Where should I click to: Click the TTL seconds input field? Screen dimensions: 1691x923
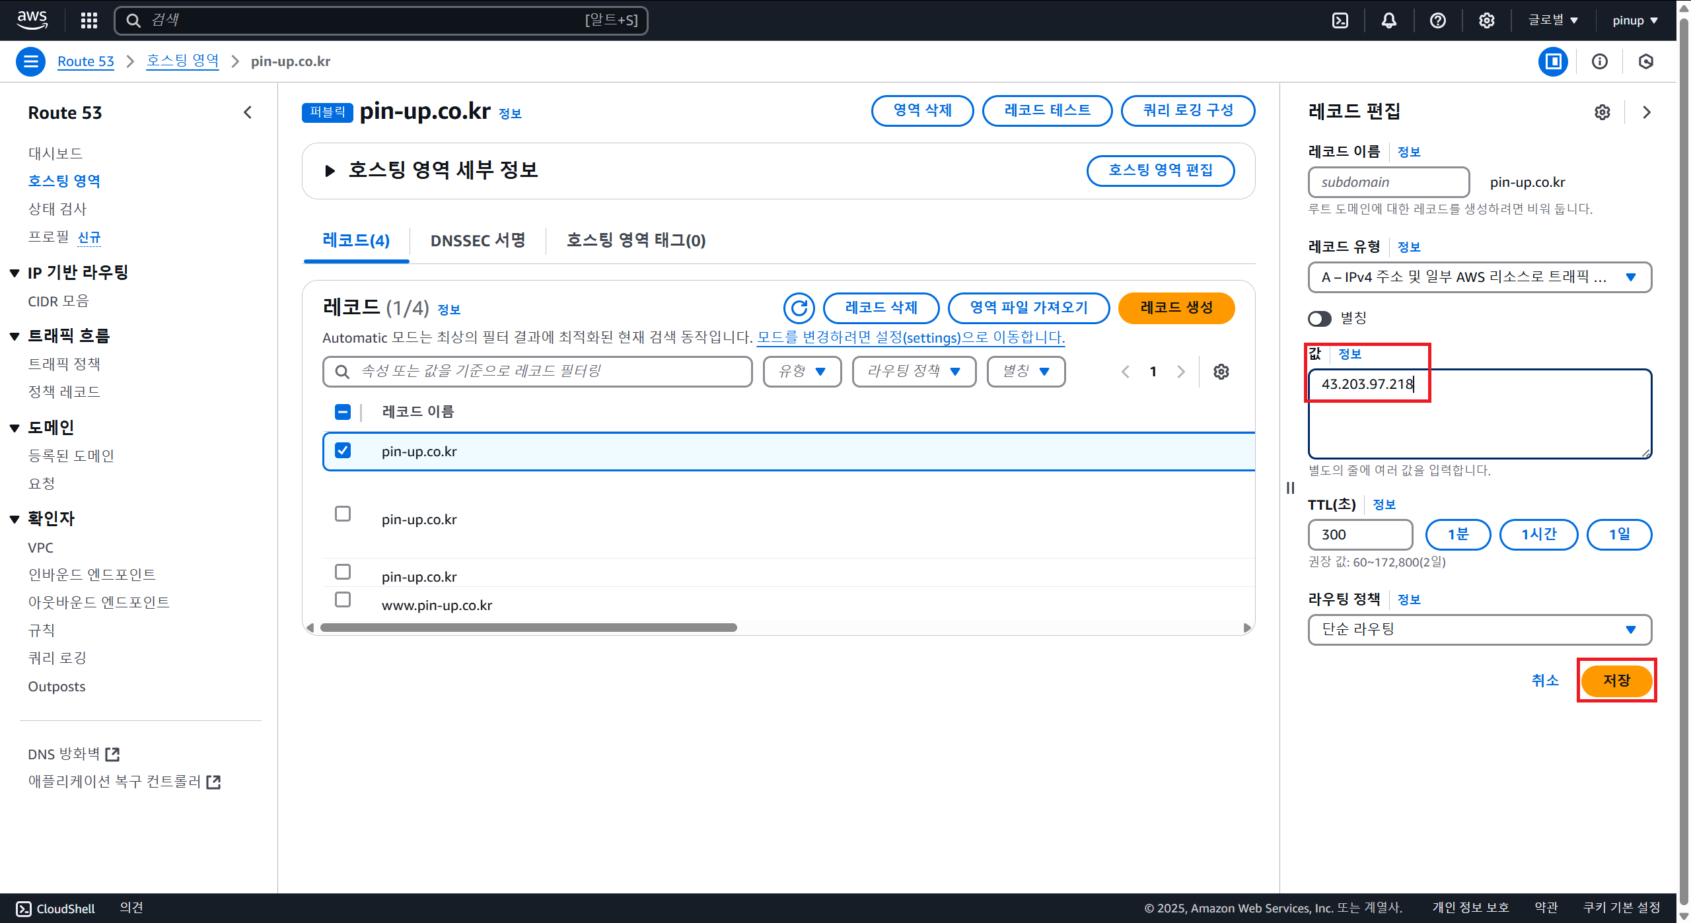click(x=1360, y=535)
